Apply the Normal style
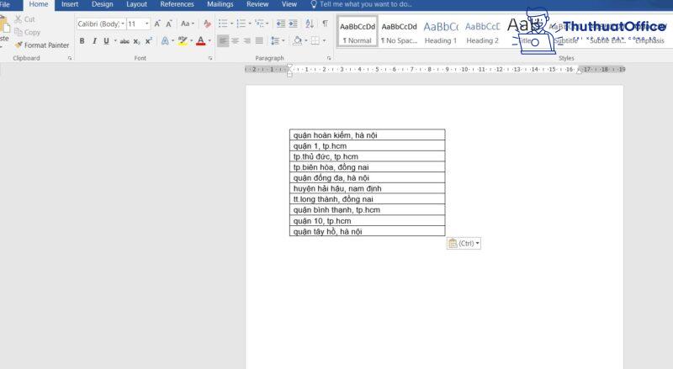The height and width of the screenshot is (369, 673). pyautogui.click(x=357, y=32)
